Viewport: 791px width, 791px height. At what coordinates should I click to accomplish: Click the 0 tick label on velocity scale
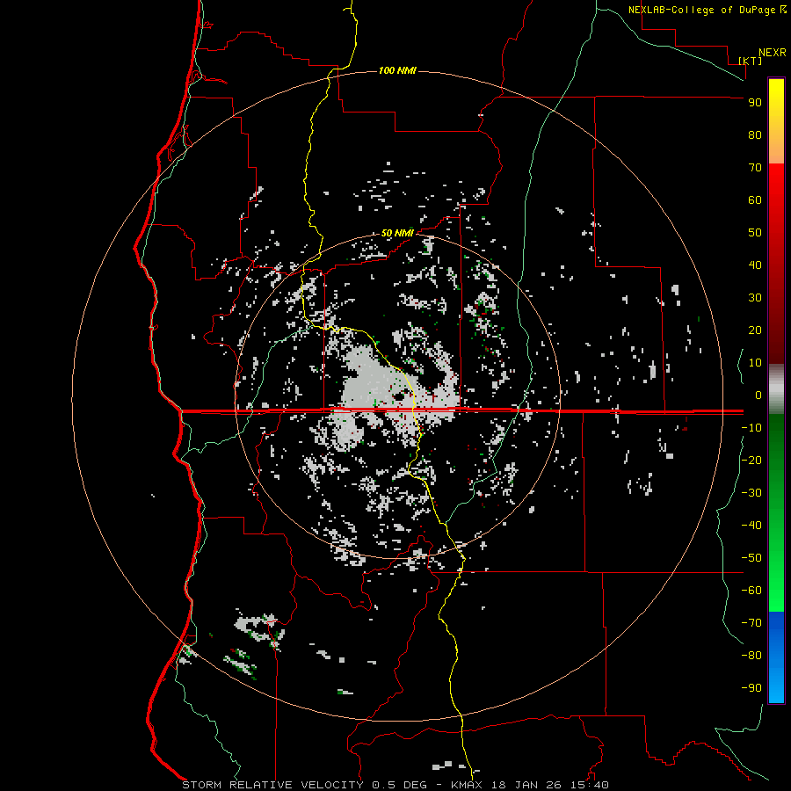[758, 395]
